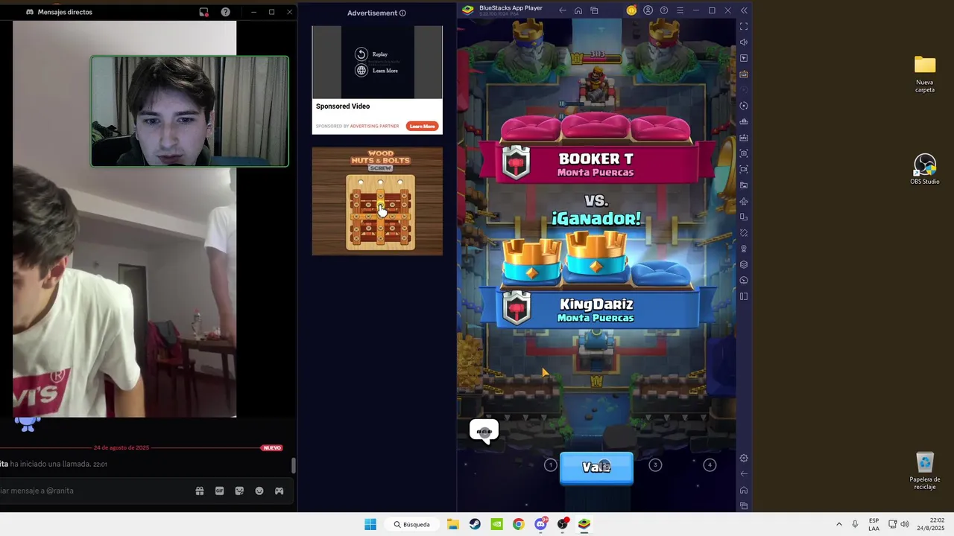Click the Replay option in the sponsored video

372,54
